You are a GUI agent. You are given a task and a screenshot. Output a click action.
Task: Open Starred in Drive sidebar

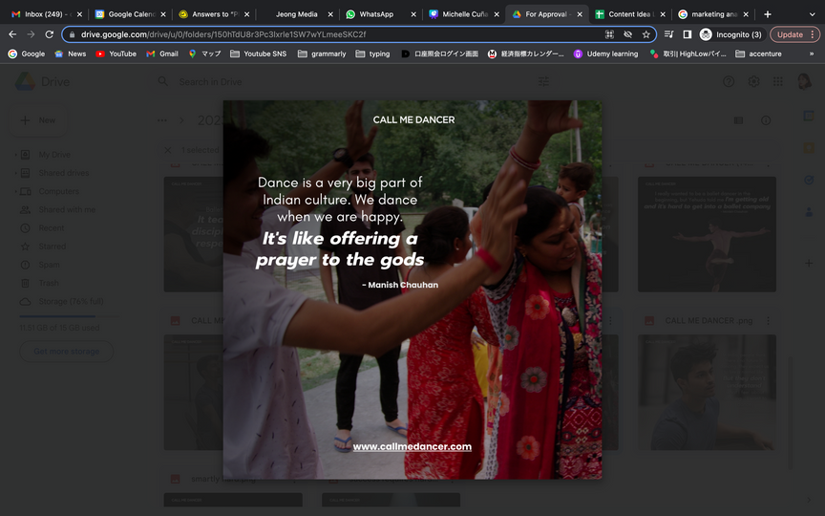tap(53, 246)
